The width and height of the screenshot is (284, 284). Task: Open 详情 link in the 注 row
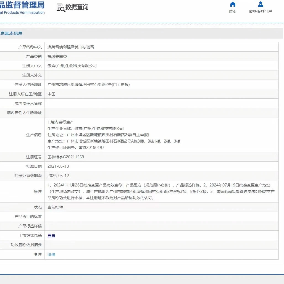(51, 254)
